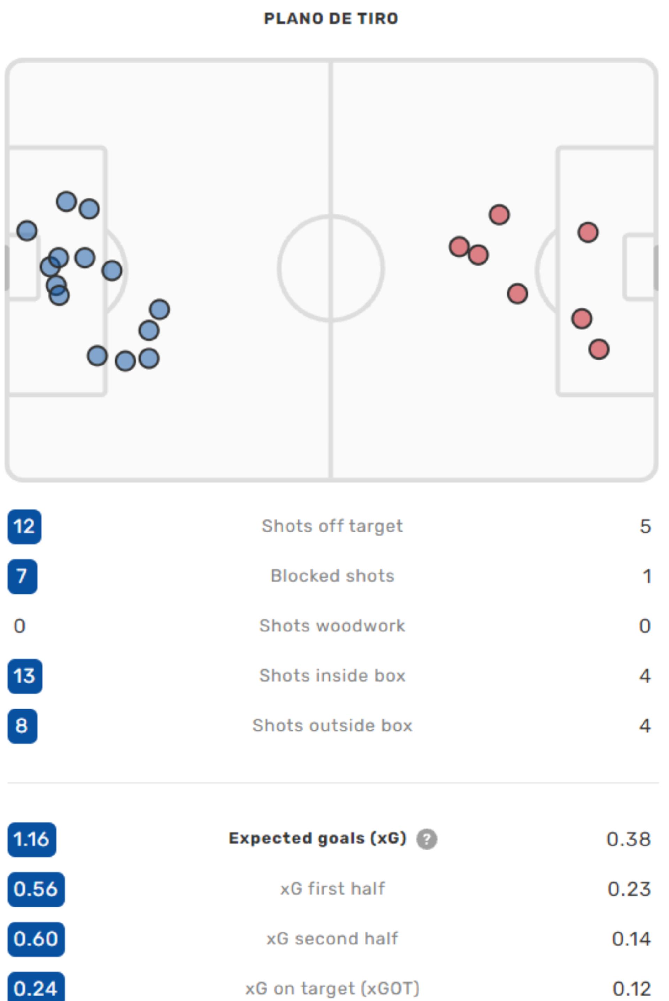Click the center circle of the pitch
669x1001 pixels.
coord(331,268)
